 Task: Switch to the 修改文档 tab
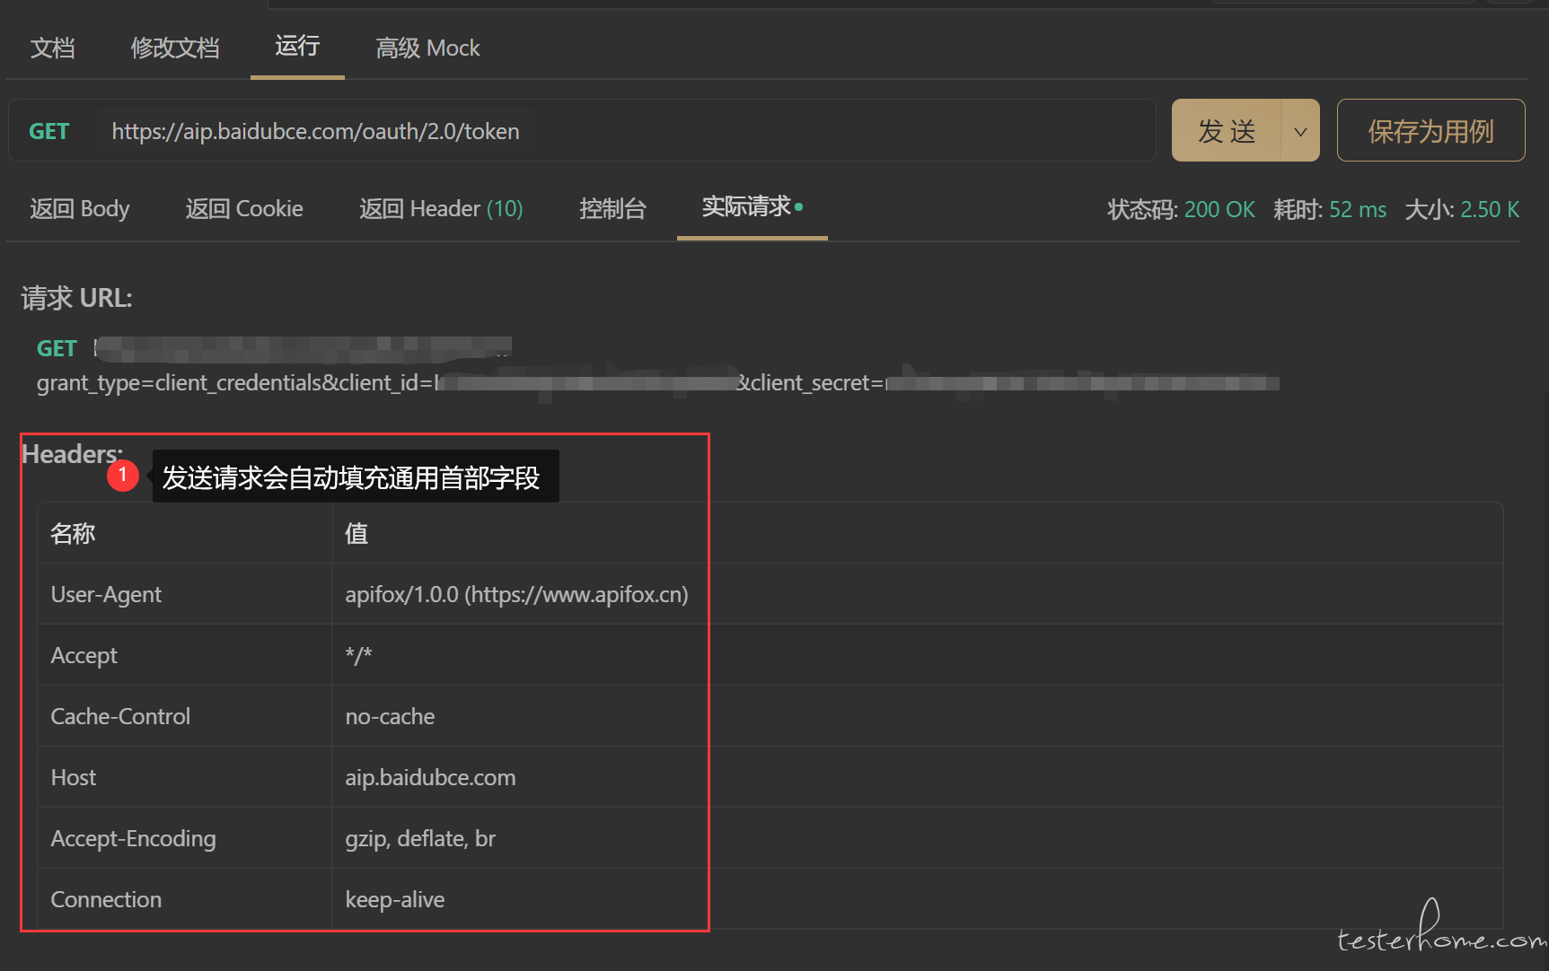175,48
